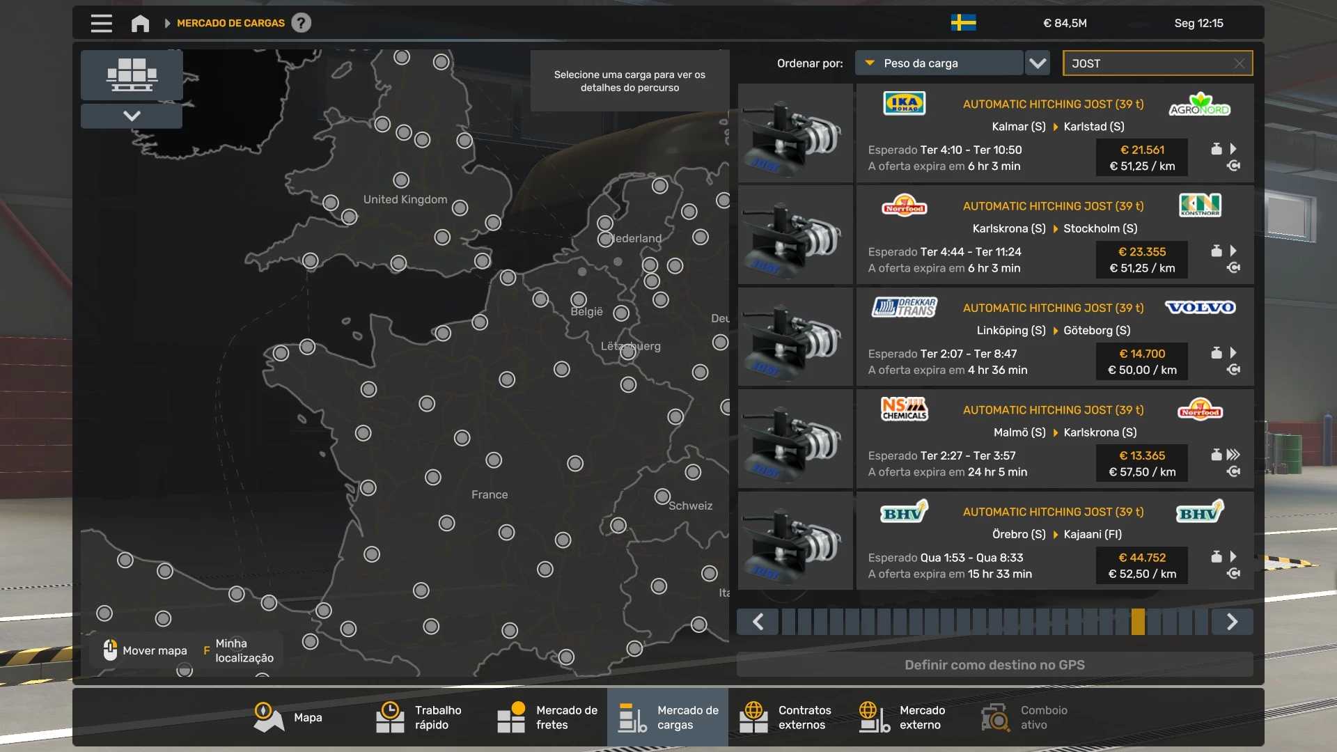
Task: Open the Trabalho rápido tab
Action: coord(425,718)
